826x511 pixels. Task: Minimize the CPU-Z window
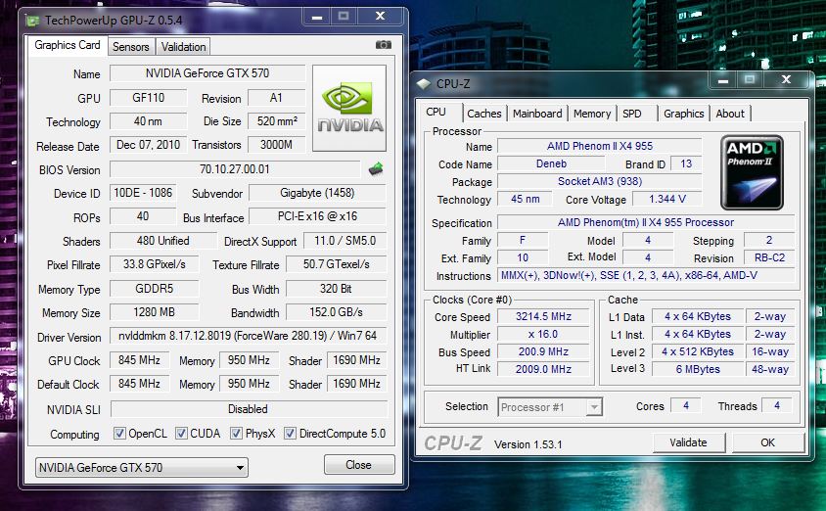point(722,79)
